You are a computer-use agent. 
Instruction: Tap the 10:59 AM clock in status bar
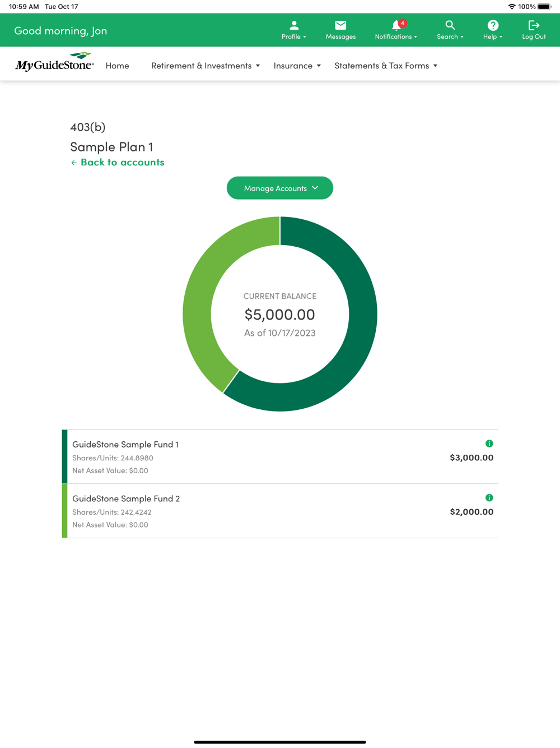pyautogui.click(x=24, y=7)
